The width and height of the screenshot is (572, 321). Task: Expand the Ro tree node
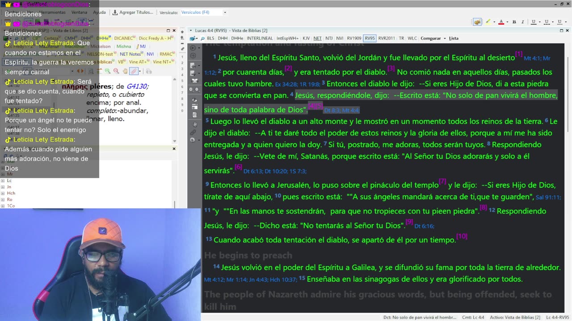pos(3,199)
